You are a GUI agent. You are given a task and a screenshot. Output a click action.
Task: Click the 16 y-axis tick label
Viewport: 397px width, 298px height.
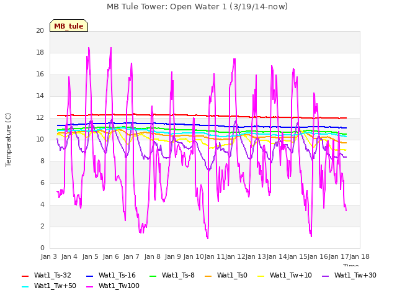pyautogui.click(x=40, y=74)
